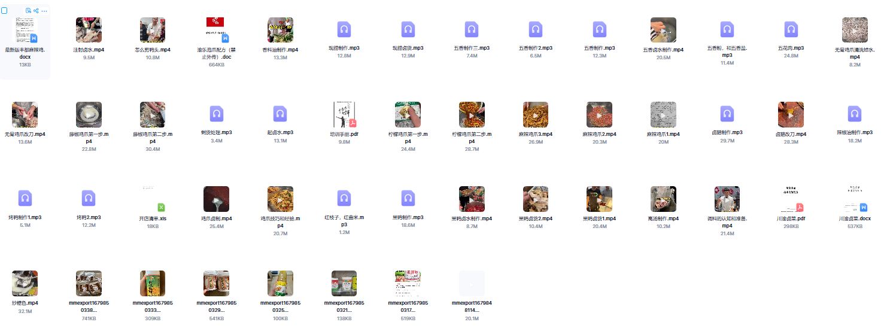The image size is (887, 334).
Task: Open the 渝乐泡爪配方 .doc file icon
Action: point(217,30)
